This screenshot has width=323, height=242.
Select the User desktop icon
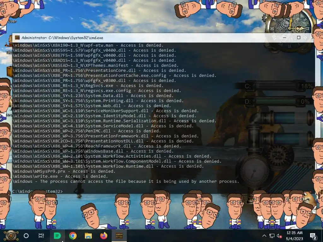pyautogui.click(x=12, y=21)
